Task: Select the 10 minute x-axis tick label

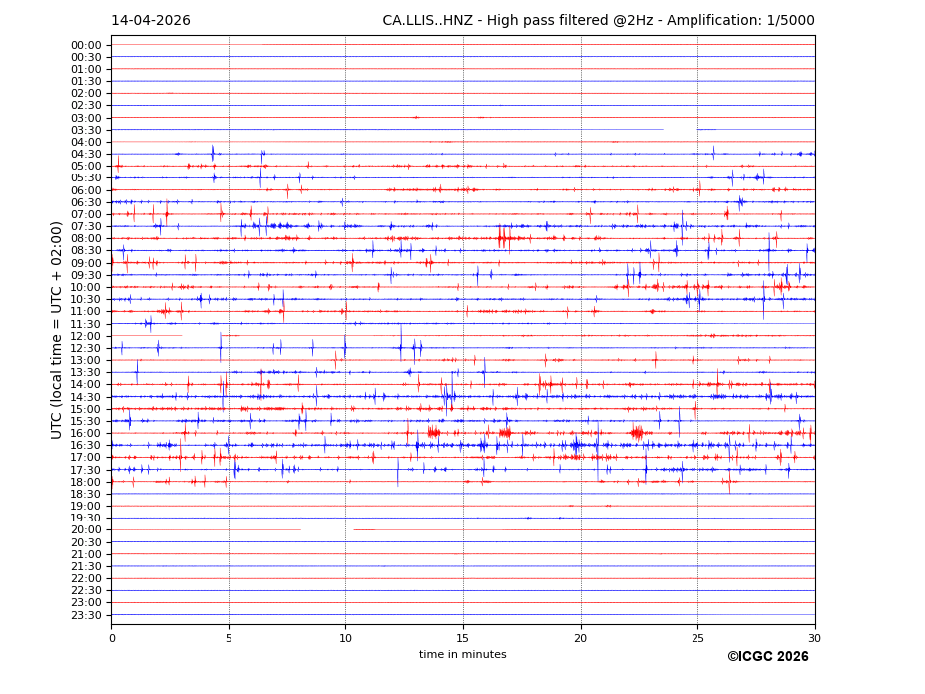Action: pyautogui.click(x=345, y=638)
